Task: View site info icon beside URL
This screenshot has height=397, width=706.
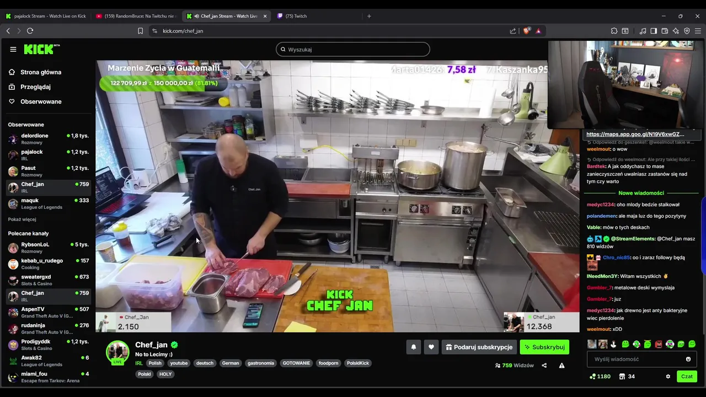Action: pyautogui.click(x=154, y=31)
